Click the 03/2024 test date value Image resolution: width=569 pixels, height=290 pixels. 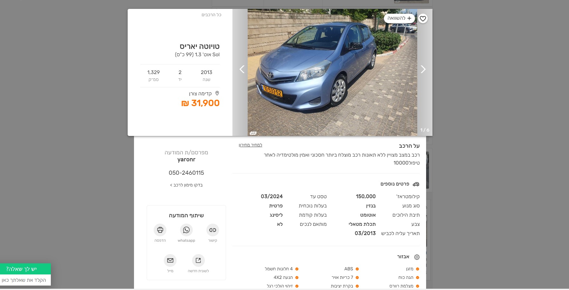(272, 197)
